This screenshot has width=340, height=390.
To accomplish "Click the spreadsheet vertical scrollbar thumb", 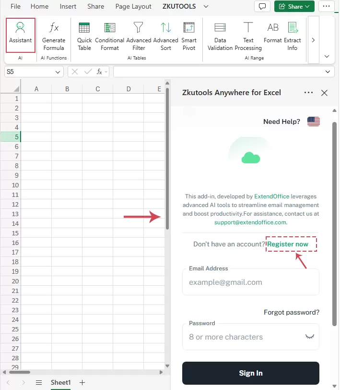I will point(167,158).
